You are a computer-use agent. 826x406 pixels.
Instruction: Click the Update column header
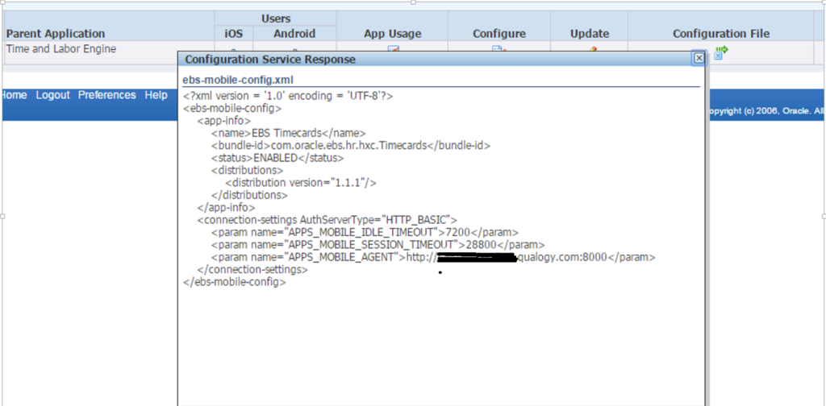click(590, 34)
